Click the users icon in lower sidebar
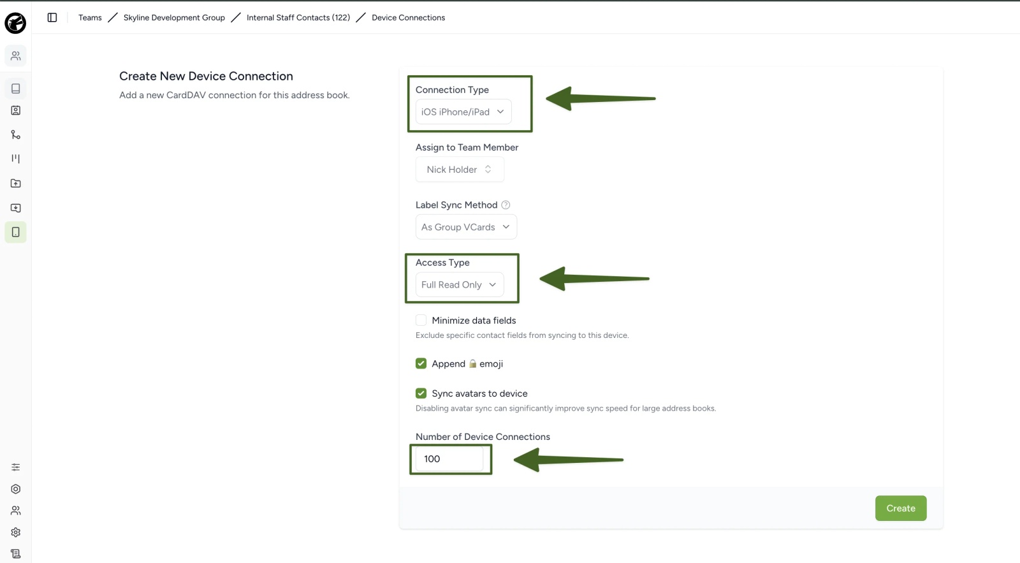1020x563 pixels. click(x=16, y=511)
